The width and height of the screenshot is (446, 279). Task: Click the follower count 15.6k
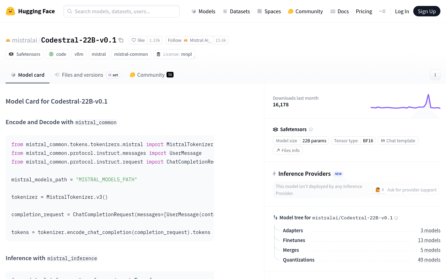(x=221, y=40)
